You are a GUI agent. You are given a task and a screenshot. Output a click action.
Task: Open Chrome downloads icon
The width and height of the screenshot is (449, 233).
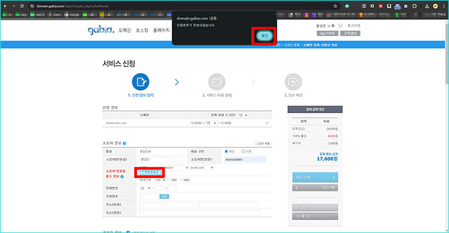pos(427,6)
